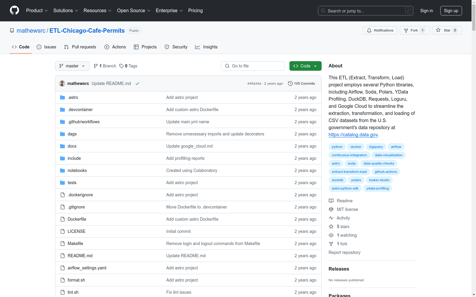Viewport: 476px width, 297px height.
Task: Click the Notifications bell button
Action: click(x=380, y=30)
